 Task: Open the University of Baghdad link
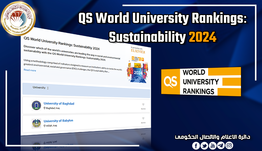[59, 104]
